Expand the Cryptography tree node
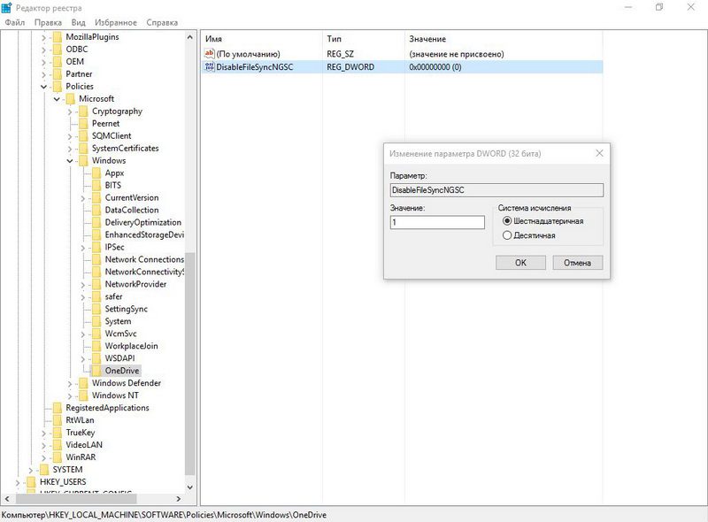 point(70,111)
